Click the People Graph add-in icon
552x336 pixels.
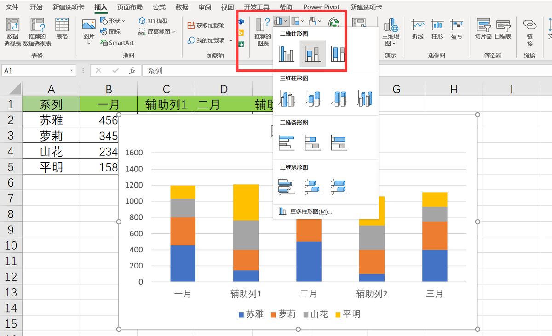241,44
